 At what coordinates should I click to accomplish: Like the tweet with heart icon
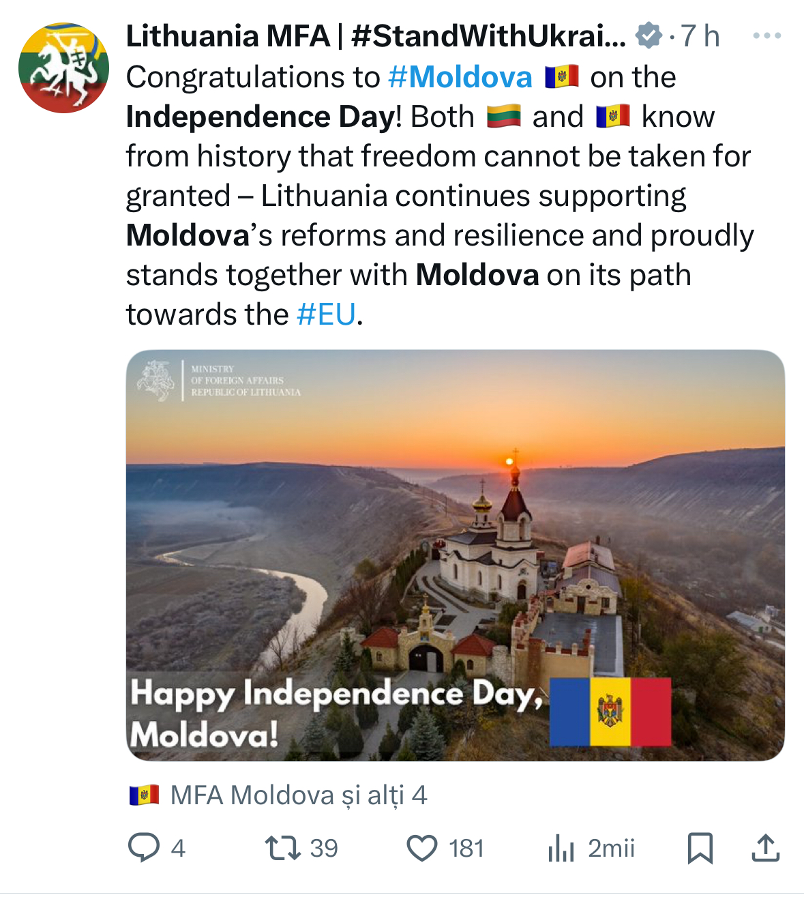click(x=422, y=849)
